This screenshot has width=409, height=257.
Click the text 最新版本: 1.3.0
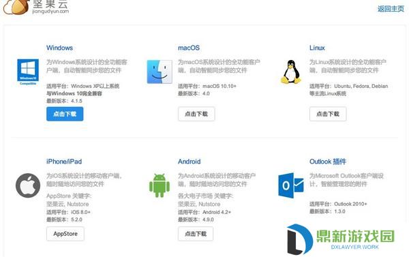(x=327, y=211)
